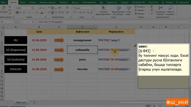Click the Decrease Indent icon
191x107 pixels.
pos(59,12)
